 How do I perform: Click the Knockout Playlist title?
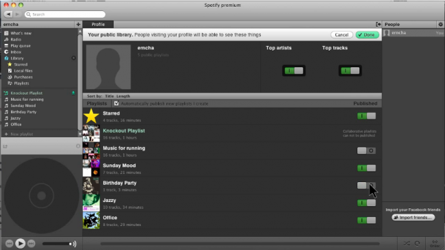tap(124, 131)
